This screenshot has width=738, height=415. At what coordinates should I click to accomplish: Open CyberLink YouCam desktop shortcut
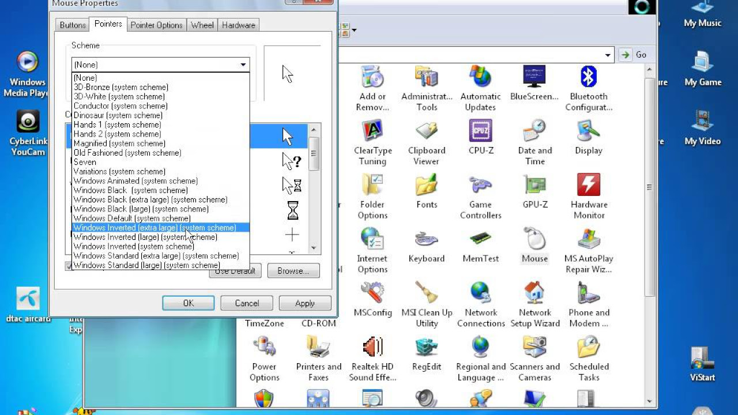(x=27, y=121)
